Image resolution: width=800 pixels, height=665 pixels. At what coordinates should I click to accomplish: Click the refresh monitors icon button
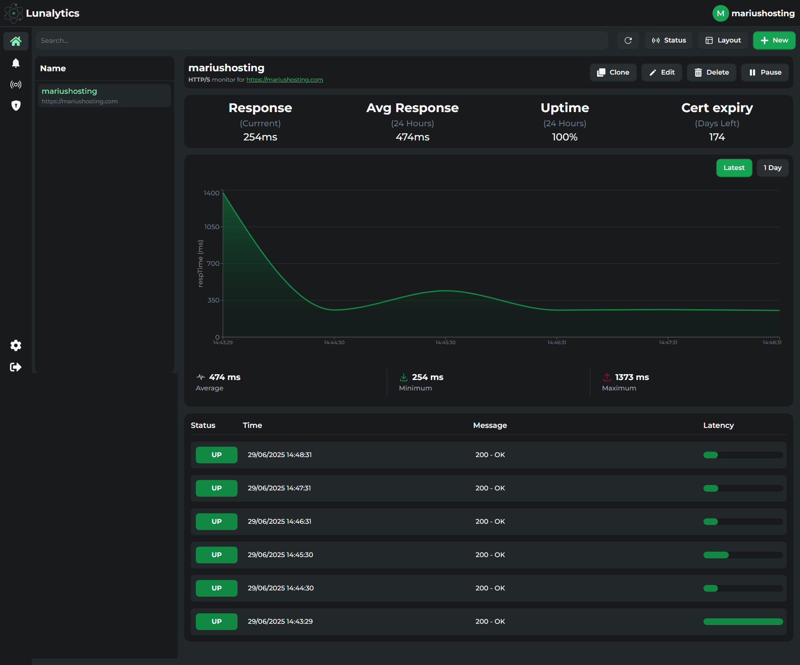(x=628, y=40)
